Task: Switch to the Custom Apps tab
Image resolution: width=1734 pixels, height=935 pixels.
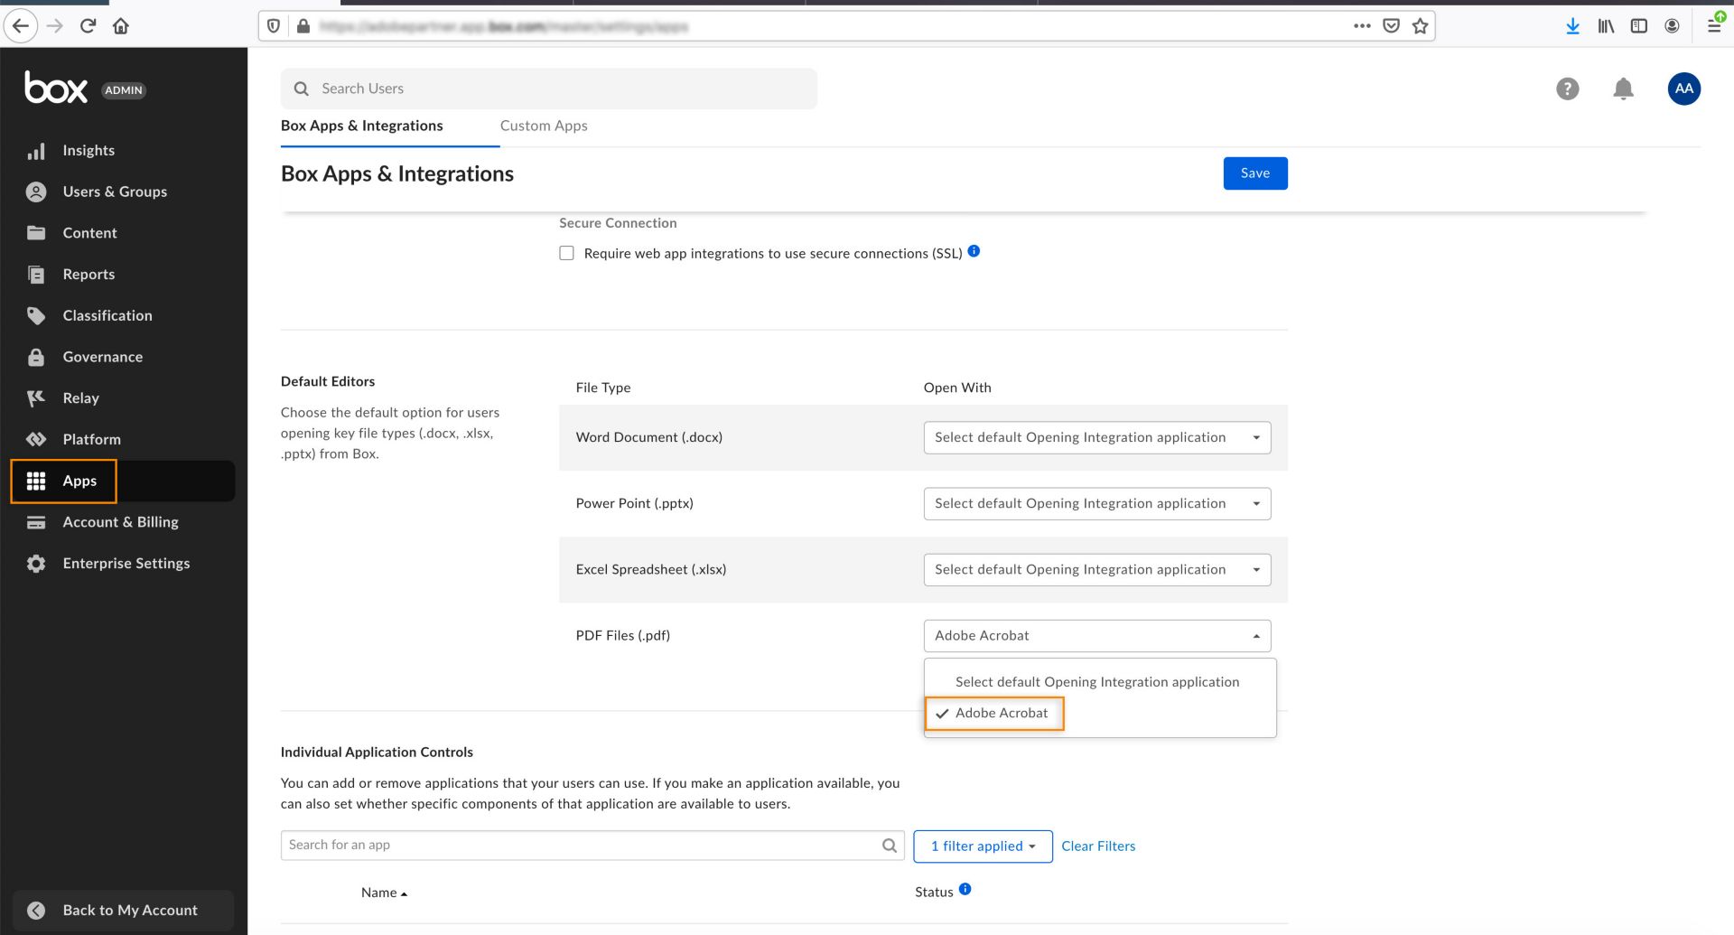Action: 544,126
